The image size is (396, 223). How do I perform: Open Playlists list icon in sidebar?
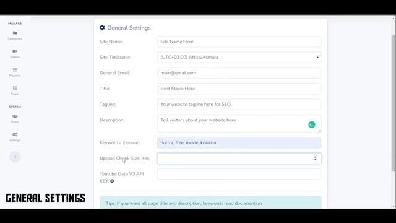[15, 69]
